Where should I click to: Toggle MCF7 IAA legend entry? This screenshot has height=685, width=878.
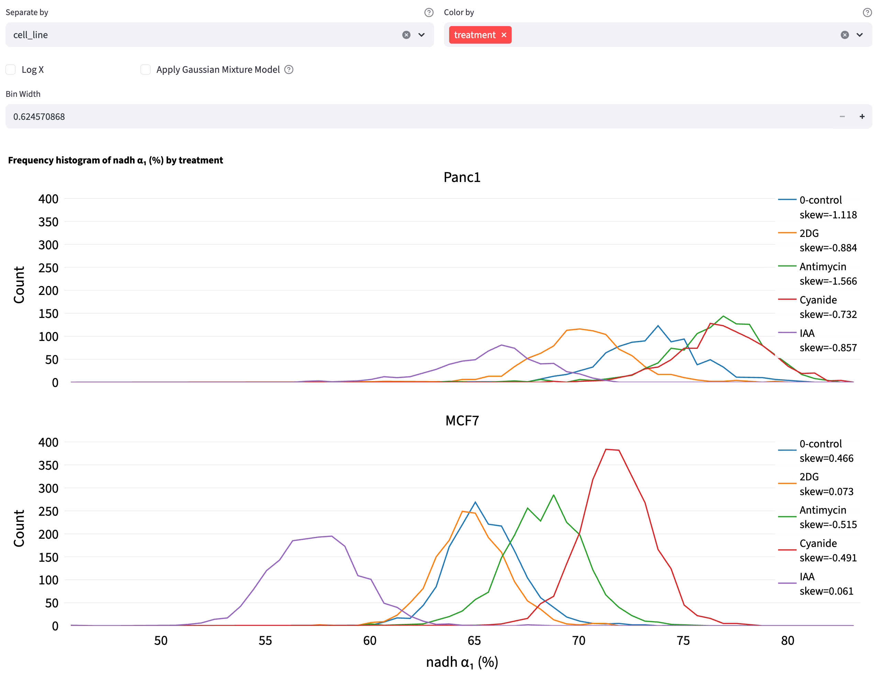(x=818, y=584)
